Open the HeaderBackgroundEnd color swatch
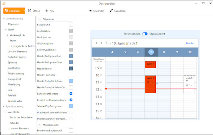This screenshot has height=135, width=213. tap(71, 56)
